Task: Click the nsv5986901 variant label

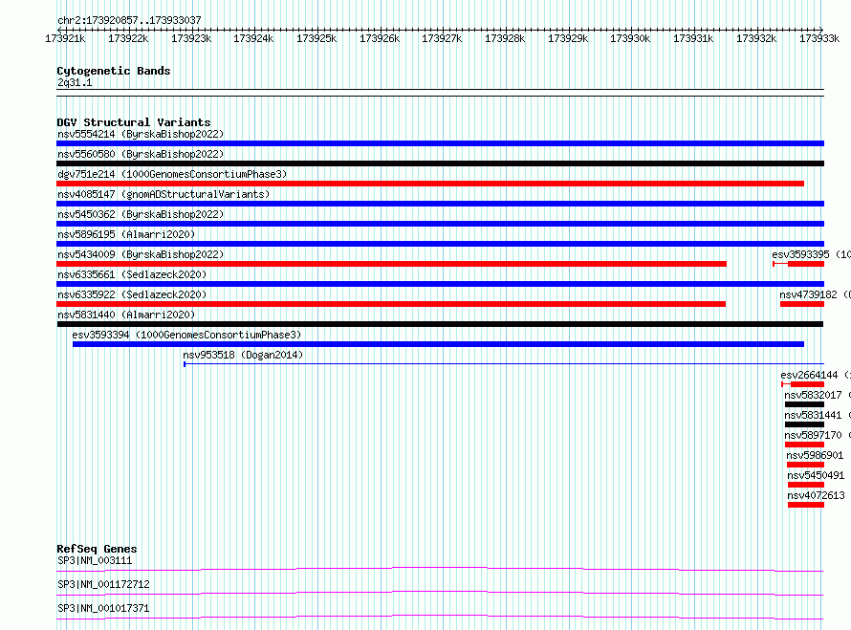Action: (816, 455)
